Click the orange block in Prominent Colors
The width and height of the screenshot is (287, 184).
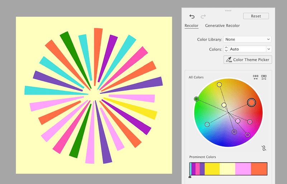(259, 169)
